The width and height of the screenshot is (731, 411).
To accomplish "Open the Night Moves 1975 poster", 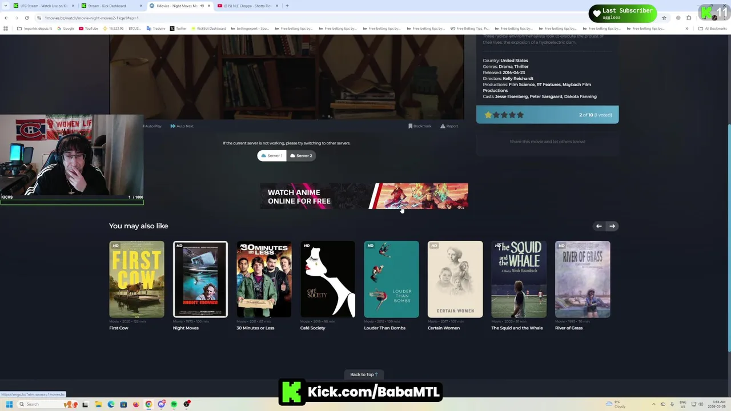I will click(200, 279).
